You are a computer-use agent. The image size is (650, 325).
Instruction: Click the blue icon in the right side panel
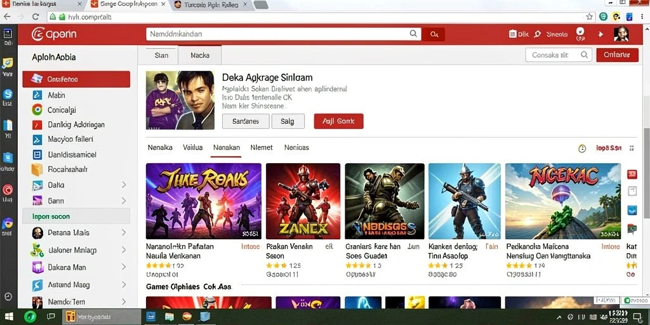pos(632,209)
